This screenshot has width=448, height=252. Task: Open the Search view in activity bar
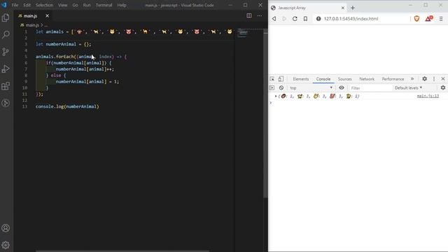point(6,34)
